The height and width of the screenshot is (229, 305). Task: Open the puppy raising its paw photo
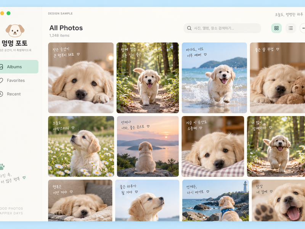click(278, 200)
